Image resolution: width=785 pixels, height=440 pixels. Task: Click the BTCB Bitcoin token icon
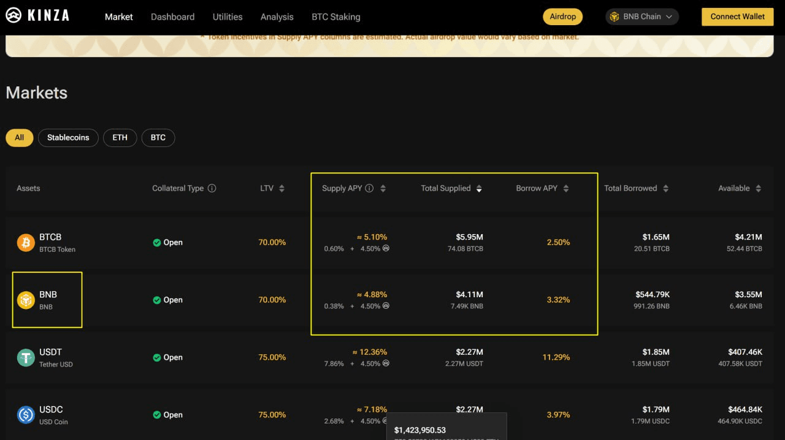pyautogui.click(x=26, y=243)
